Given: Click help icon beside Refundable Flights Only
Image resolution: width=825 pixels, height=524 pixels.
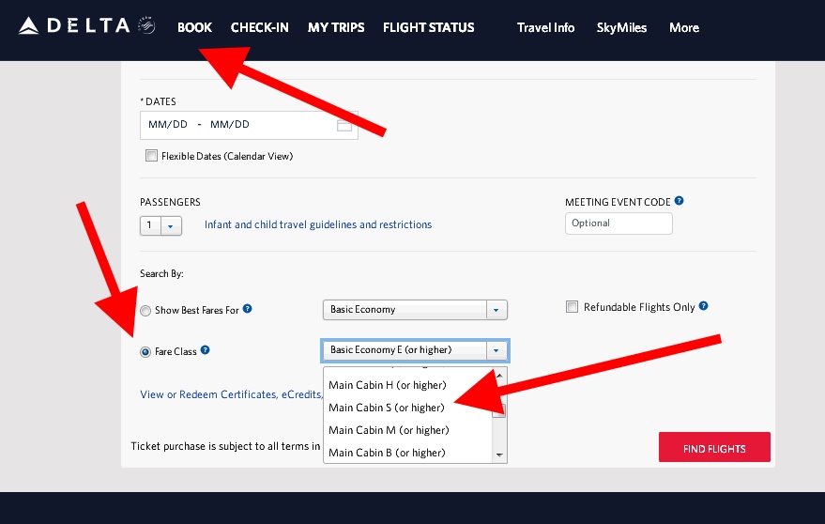Looking at the screenshot, I should coord(704,305).
